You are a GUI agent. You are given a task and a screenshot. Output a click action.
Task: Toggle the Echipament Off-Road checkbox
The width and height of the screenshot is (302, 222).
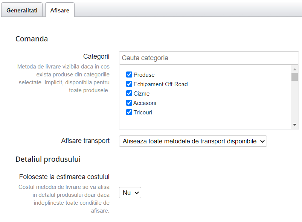click(x=129, y=84)
